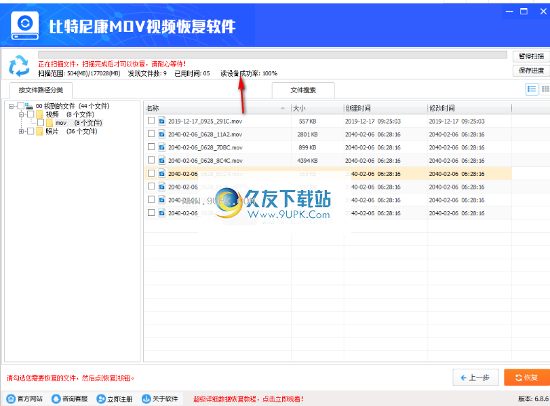The height and width of the screenshot is (406, 550).
Task: Check the box for 2040-02-06_0628_11A2.mov
Action: (x=151, y=134)
